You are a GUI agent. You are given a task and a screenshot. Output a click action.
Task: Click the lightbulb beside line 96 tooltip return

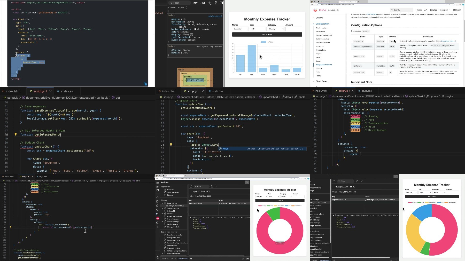pos(11,227)
